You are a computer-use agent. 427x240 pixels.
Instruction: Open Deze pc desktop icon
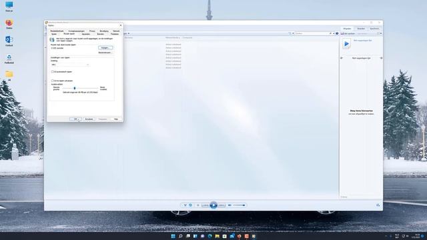[9, 7]
